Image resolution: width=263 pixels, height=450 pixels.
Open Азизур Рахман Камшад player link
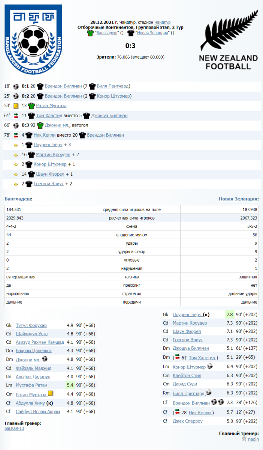tap(40, 342)
